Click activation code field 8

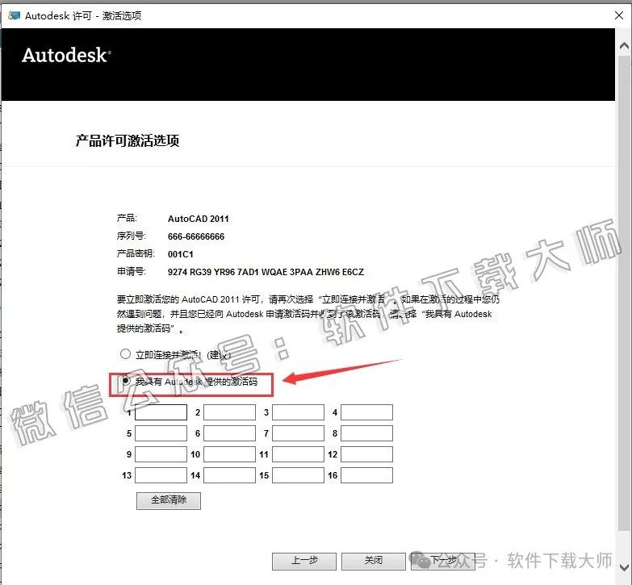pyautogui.click(x=366, y=433)
